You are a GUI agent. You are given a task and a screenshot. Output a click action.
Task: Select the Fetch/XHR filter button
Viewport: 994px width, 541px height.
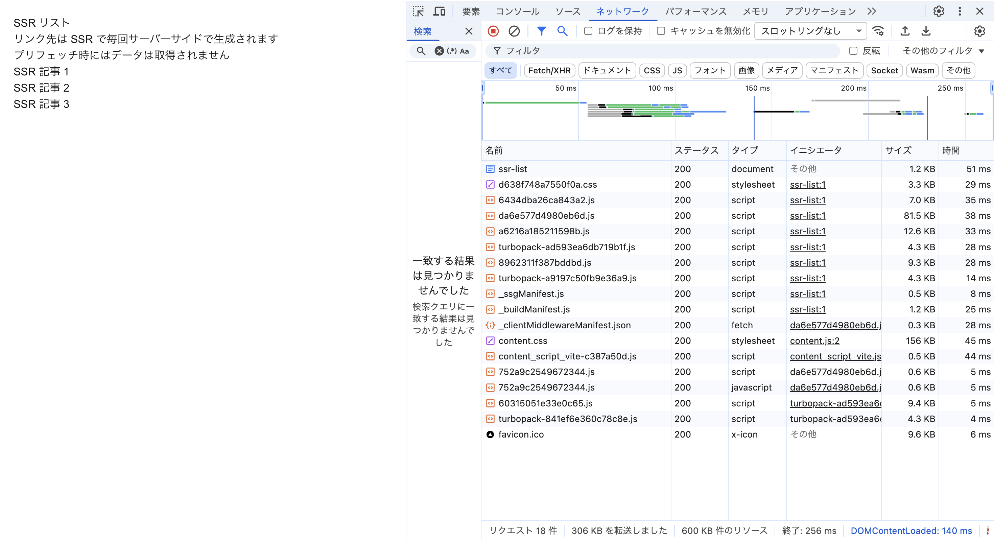[549, 70]
